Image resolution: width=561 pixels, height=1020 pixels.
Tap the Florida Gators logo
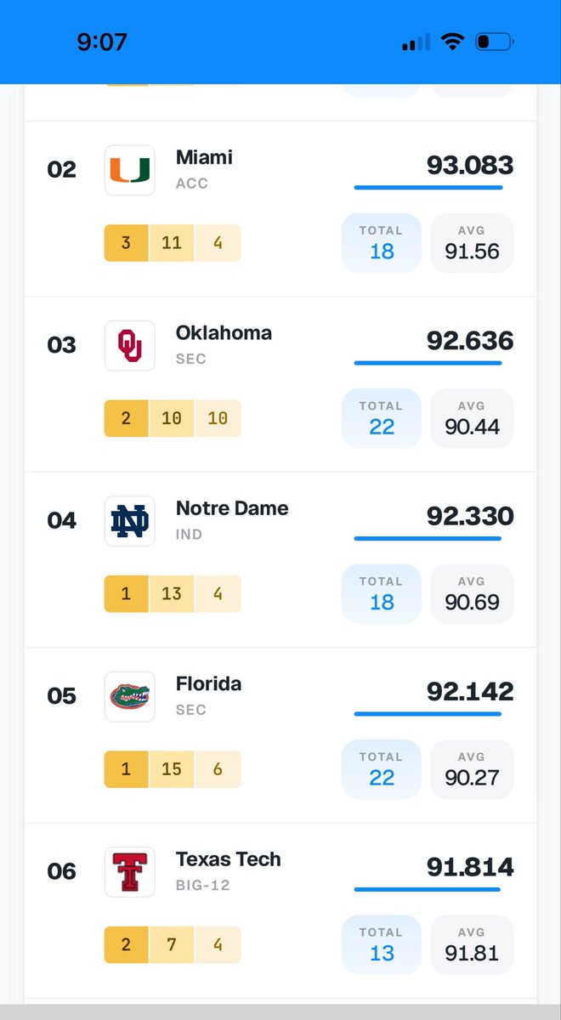point(130,697)
